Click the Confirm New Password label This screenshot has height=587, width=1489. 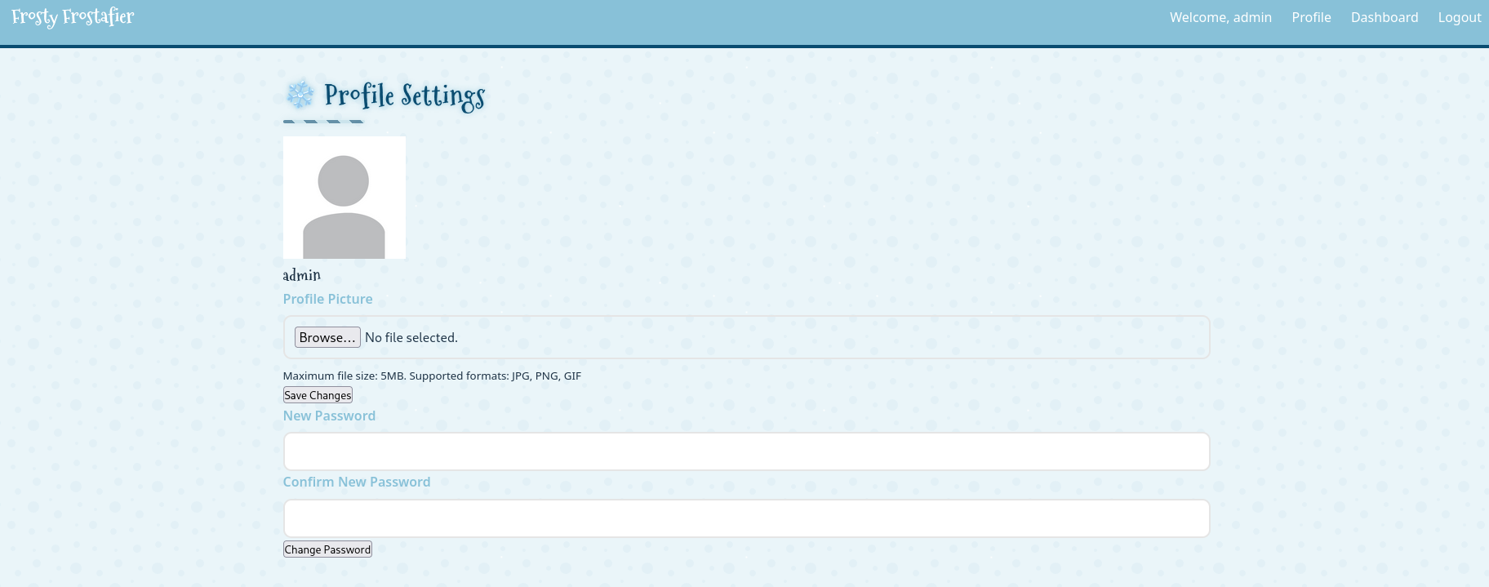pyautogui.click(x=356, y=482)
